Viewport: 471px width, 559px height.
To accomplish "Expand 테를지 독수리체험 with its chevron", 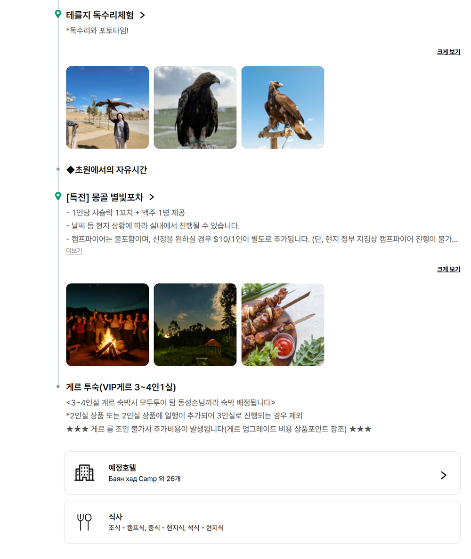I will [x=142, y=16].
